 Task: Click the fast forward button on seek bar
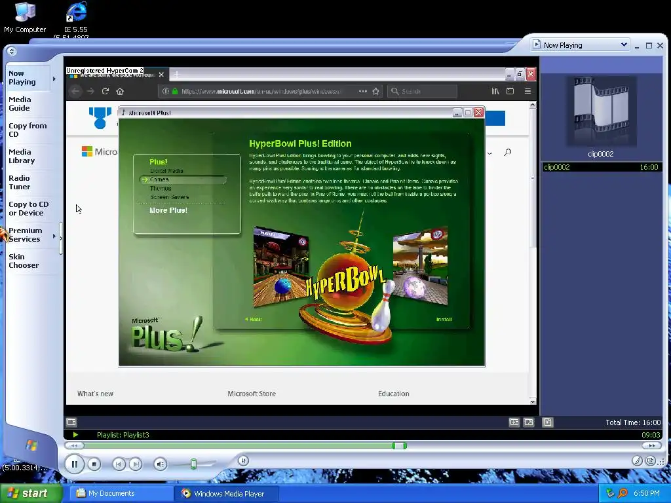click(652, 445)
